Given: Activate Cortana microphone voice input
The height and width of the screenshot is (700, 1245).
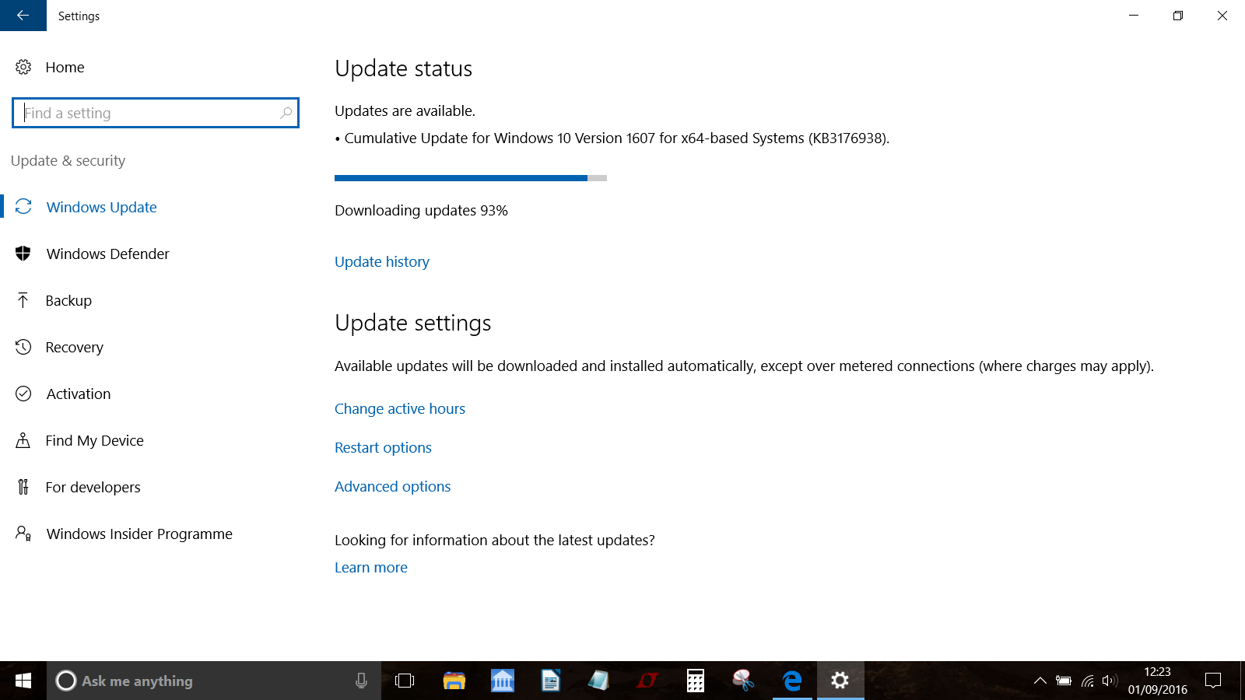Looking at the screenshot, I should (361, 681).
